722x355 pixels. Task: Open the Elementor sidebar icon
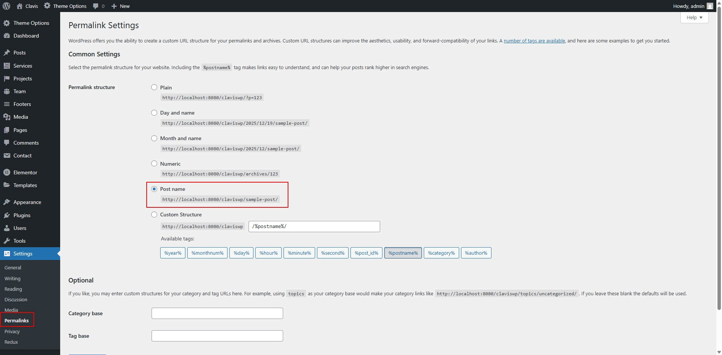6,172
